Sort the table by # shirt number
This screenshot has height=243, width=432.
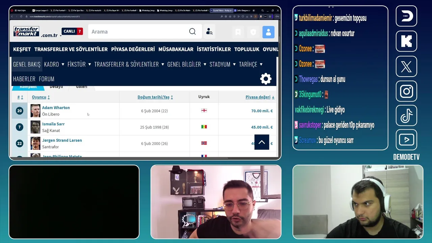click(x=20, y=97)
